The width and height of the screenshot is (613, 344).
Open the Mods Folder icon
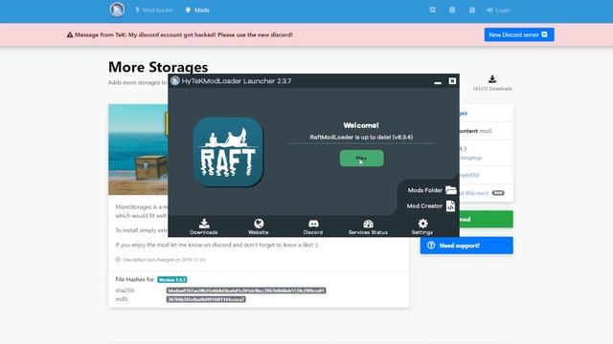click(x=451, y=190)
